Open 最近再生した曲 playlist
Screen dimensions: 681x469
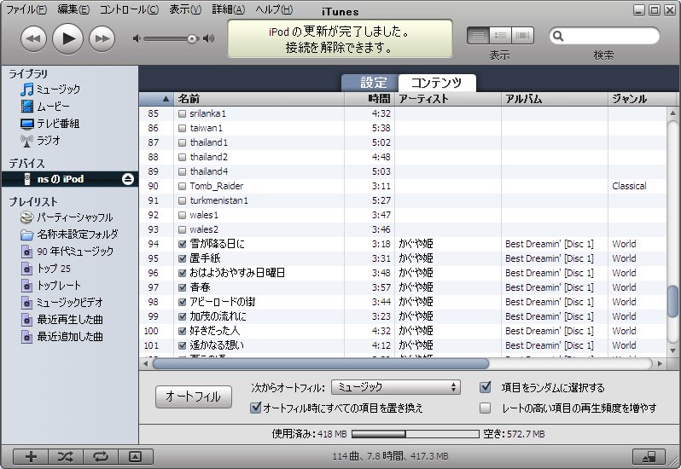(61, 320)
